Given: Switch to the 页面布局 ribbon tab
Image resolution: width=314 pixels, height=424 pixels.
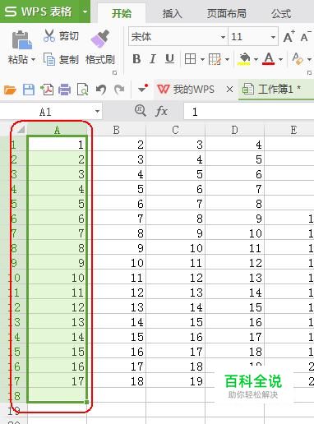Looking at the screenshot, I should (x=227, y=13).
